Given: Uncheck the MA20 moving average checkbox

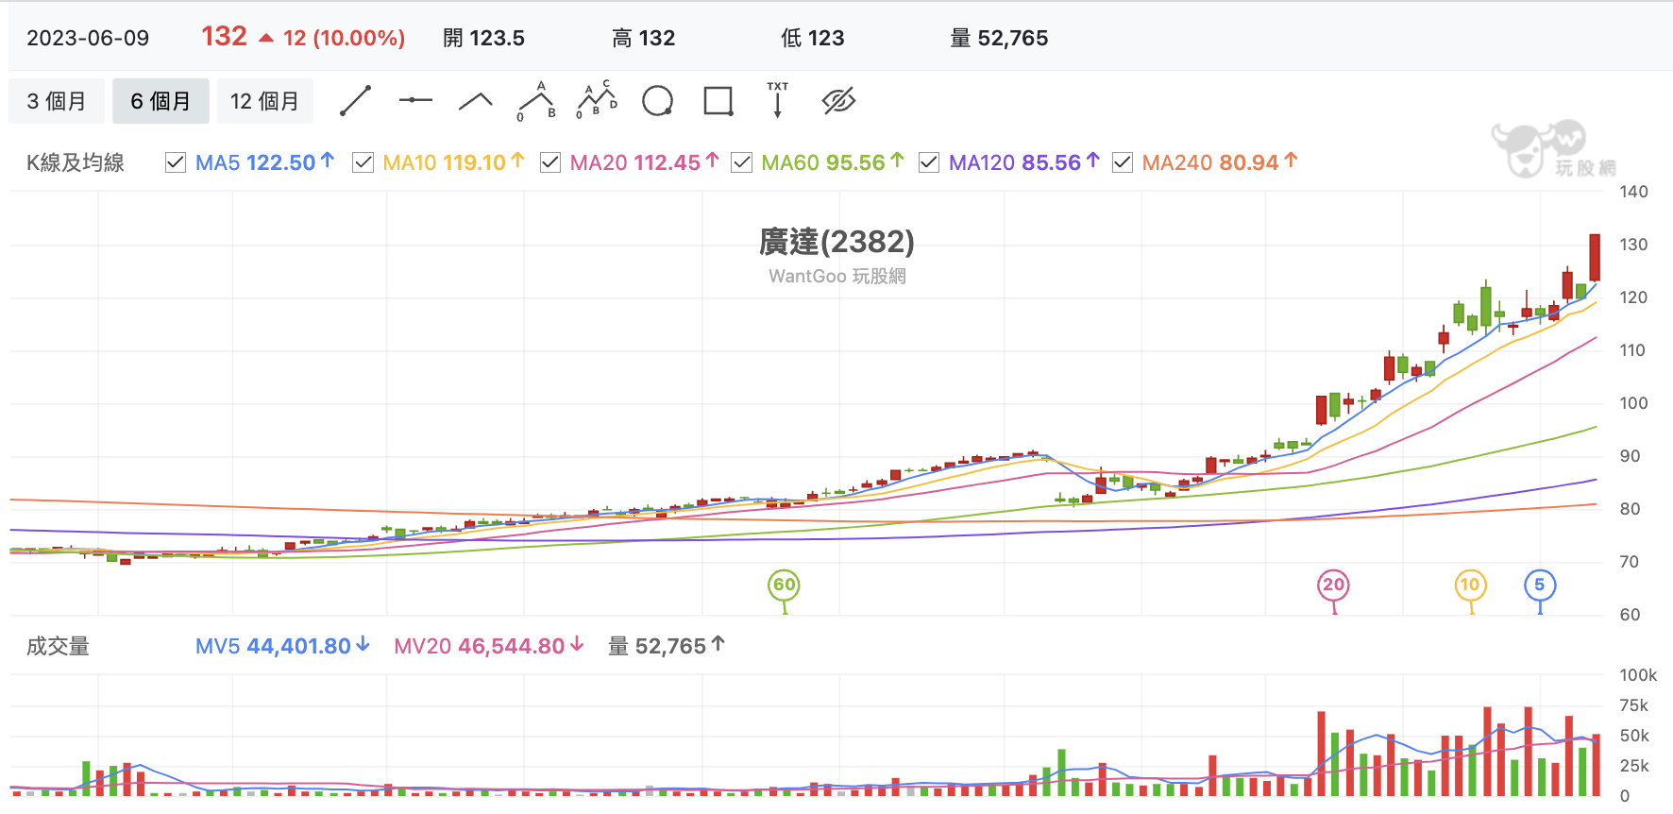Looking at the screenshot, I should coord(550,162).
